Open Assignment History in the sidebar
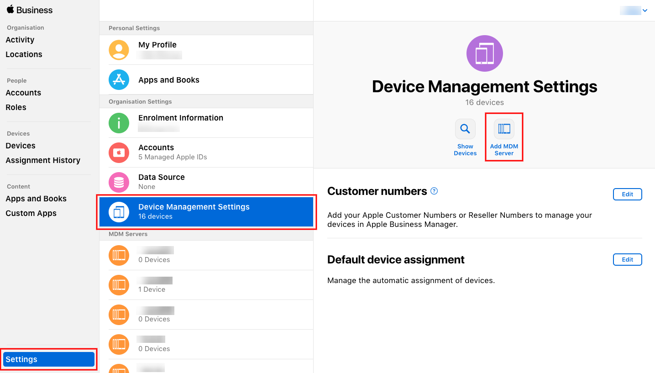 tap(43, 160)
